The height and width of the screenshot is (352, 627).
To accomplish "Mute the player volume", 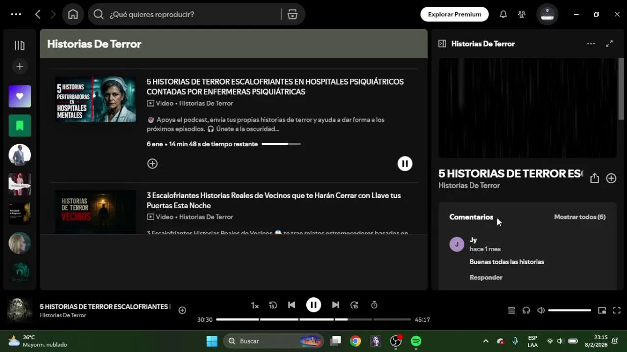I will coord(541,310).
